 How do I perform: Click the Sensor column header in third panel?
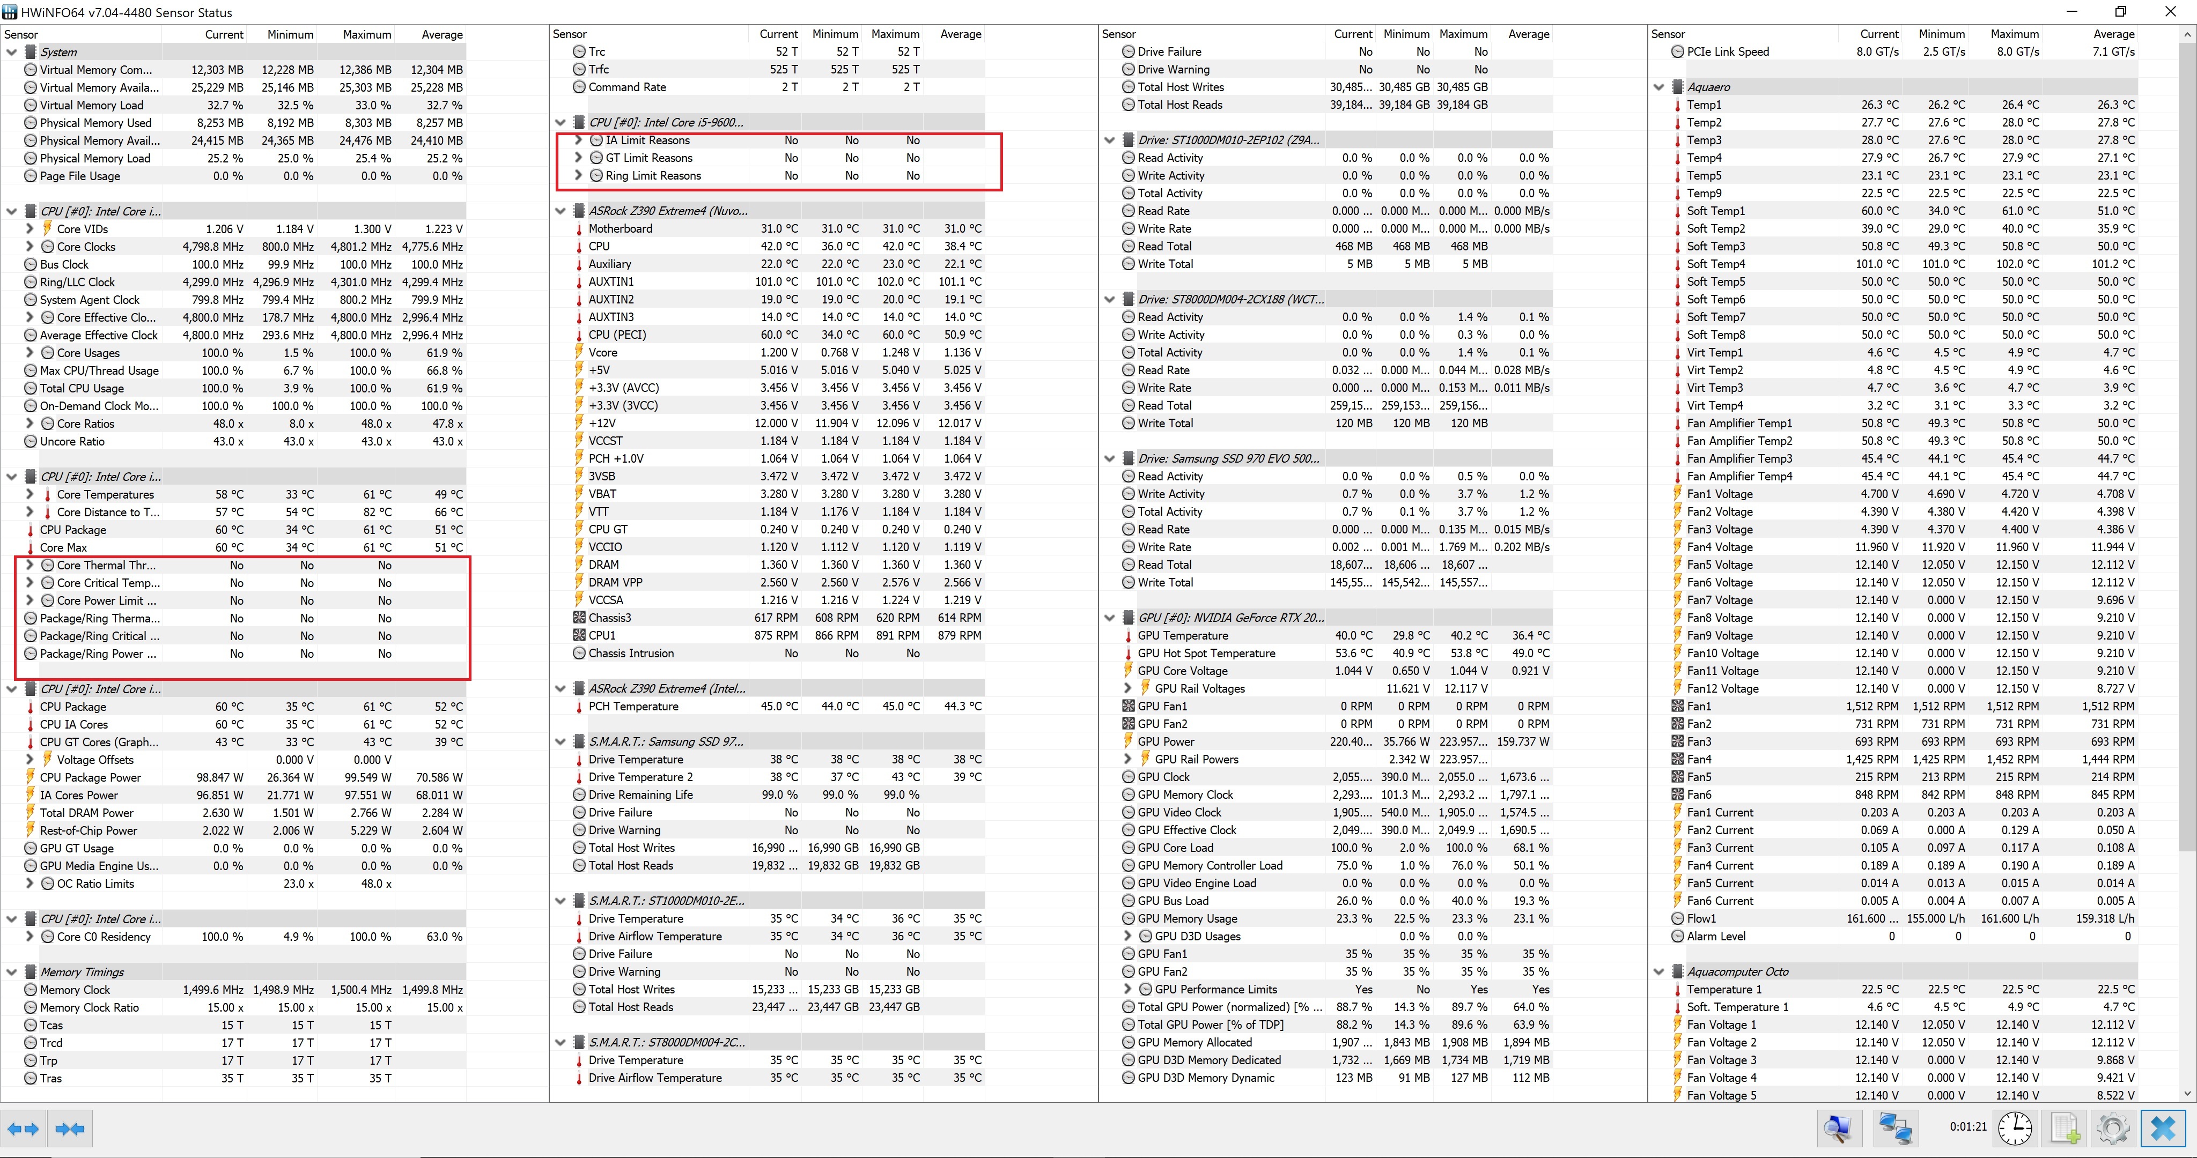click(1119, 34)
